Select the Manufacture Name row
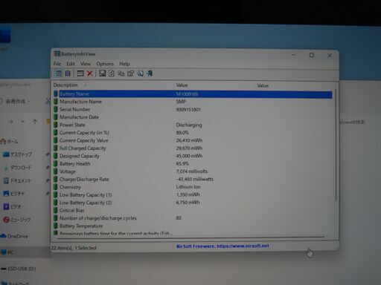The image size is (381, 285). click(x=193, y=102)
